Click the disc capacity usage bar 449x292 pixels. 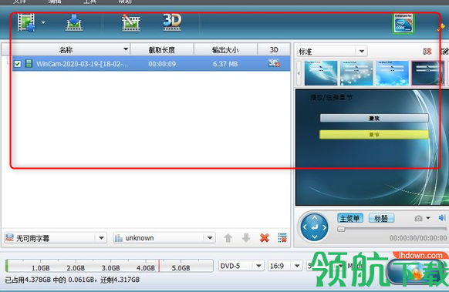[x=109, y=266]
